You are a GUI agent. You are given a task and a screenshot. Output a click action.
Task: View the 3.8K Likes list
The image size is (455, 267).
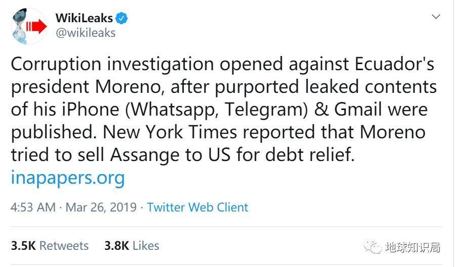[x=132, y=246]
